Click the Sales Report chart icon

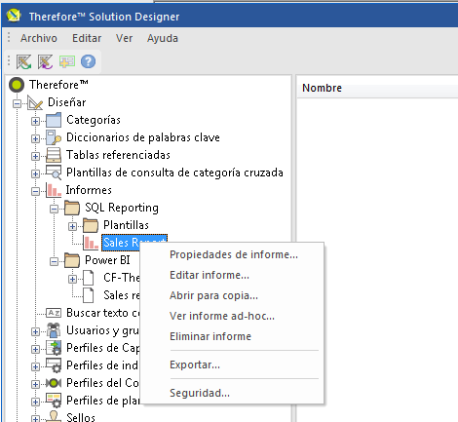[91, 243]
